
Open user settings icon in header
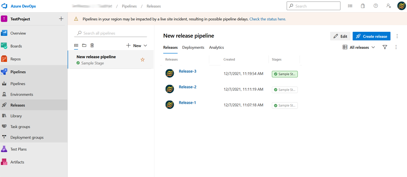pos(388,6)
